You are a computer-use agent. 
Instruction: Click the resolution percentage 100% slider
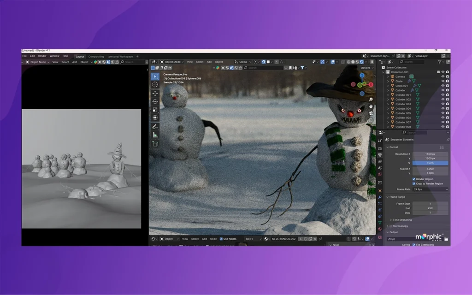click(x=431, y=163)
